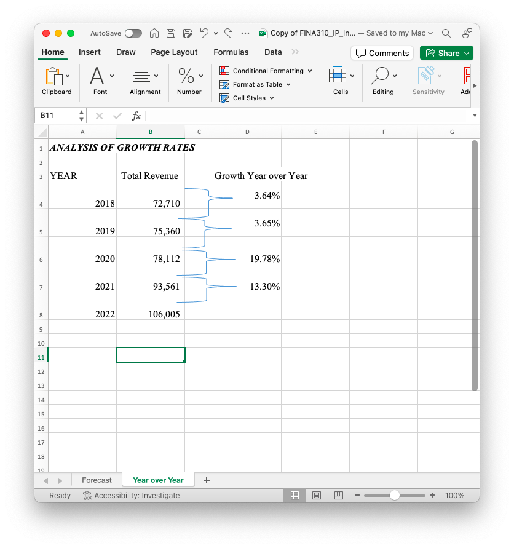Open the Data ribbon tab
The height and width of the screenshot is (548, 514).
tap(273, 52)
